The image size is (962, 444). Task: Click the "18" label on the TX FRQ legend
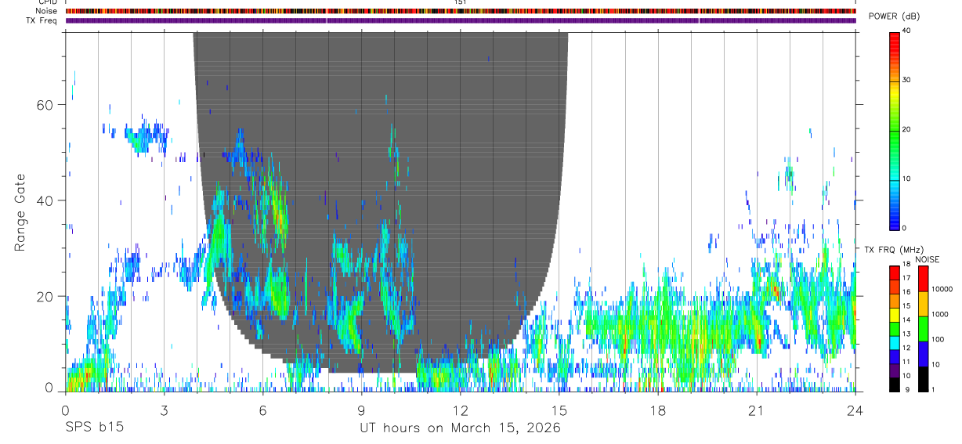906,265
